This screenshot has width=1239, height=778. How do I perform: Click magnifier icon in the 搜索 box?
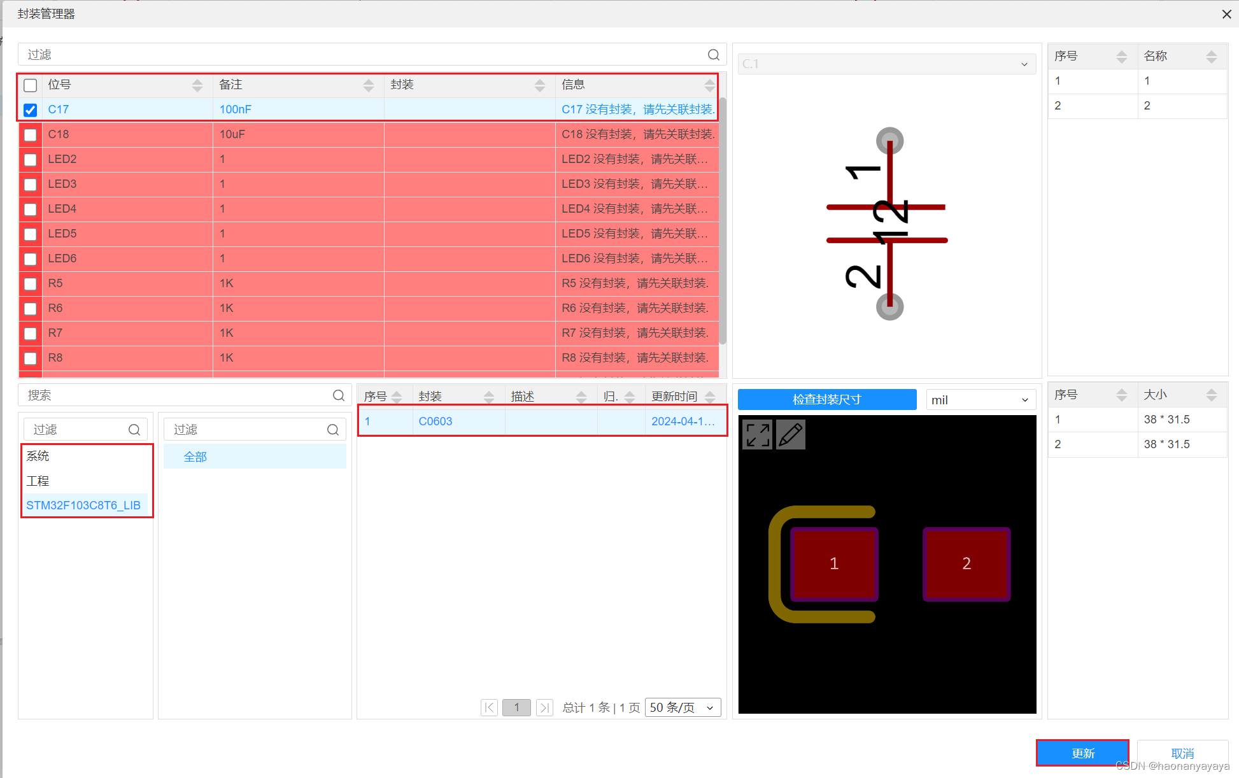tap(338, 395)
